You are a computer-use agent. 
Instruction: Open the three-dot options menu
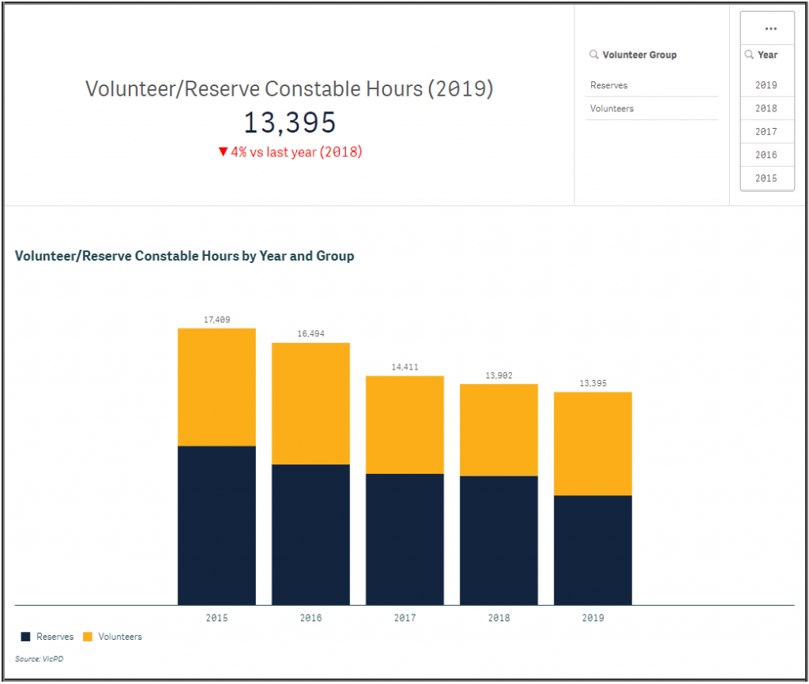pyautogui.click(x=770, y=28)
